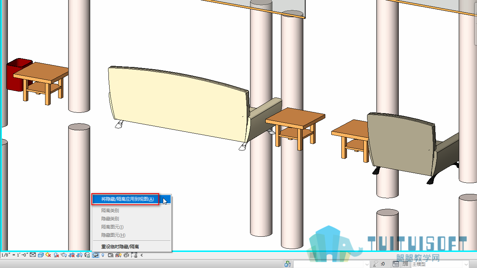
Task: Open the active workset dropdown
Action: click(x=331, y=264)
